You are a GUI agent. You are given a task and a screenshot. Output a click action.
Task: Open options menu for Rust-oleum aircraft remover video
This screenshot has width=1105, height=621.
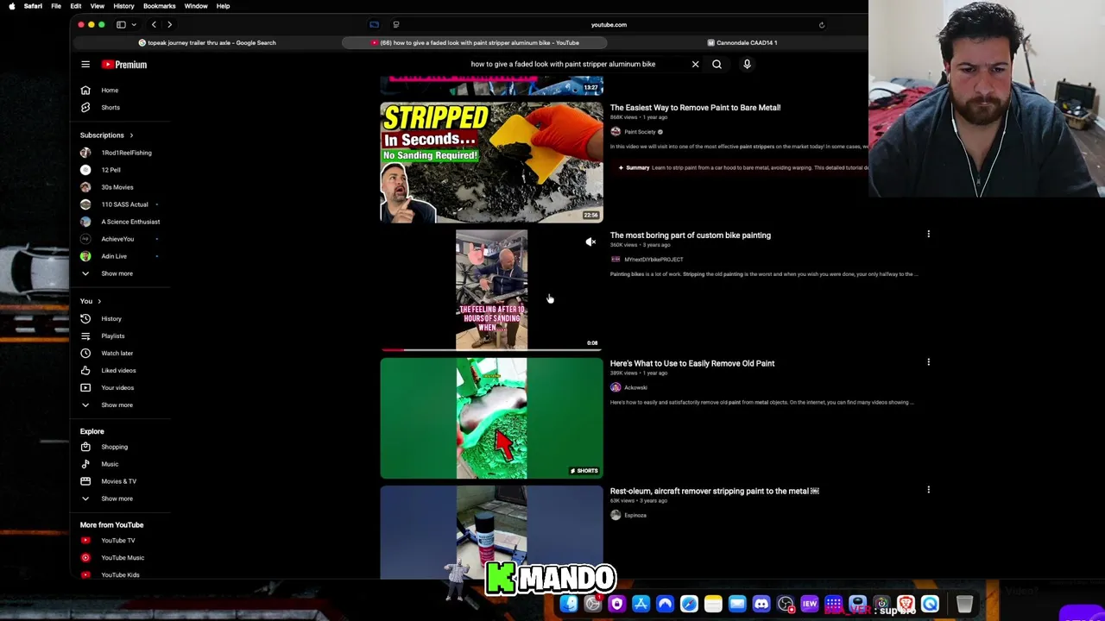point(928,490)
